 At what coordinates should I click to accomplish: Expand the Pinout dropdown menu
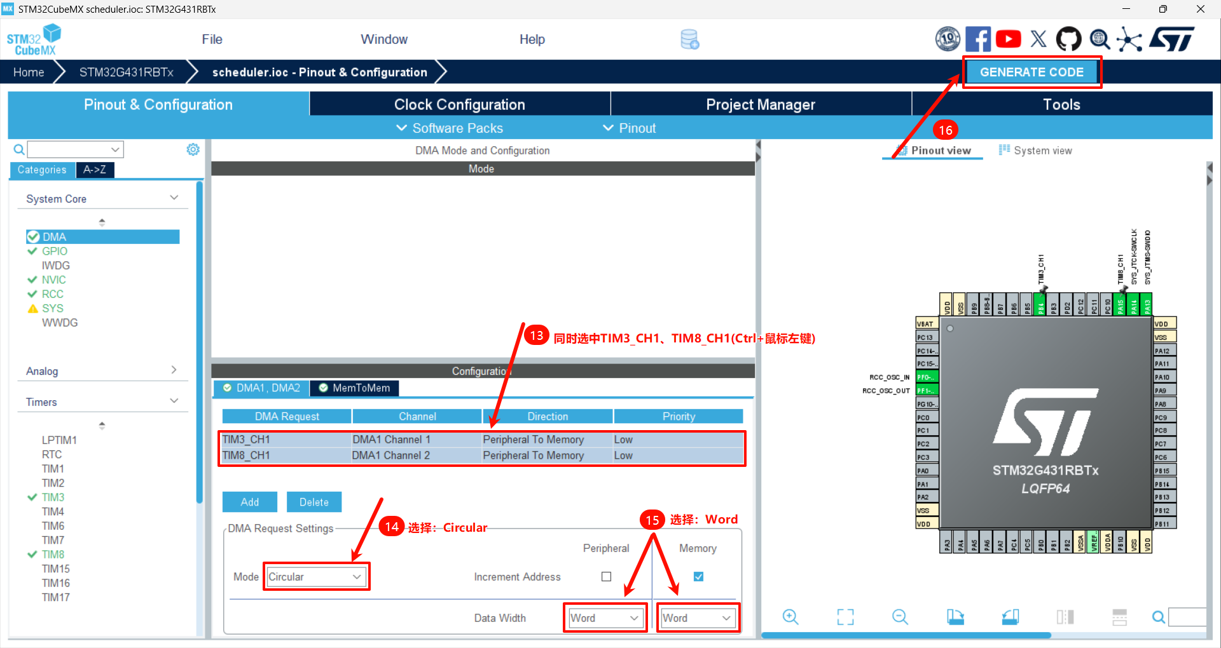pyautogui.click(x=629, y=128)
